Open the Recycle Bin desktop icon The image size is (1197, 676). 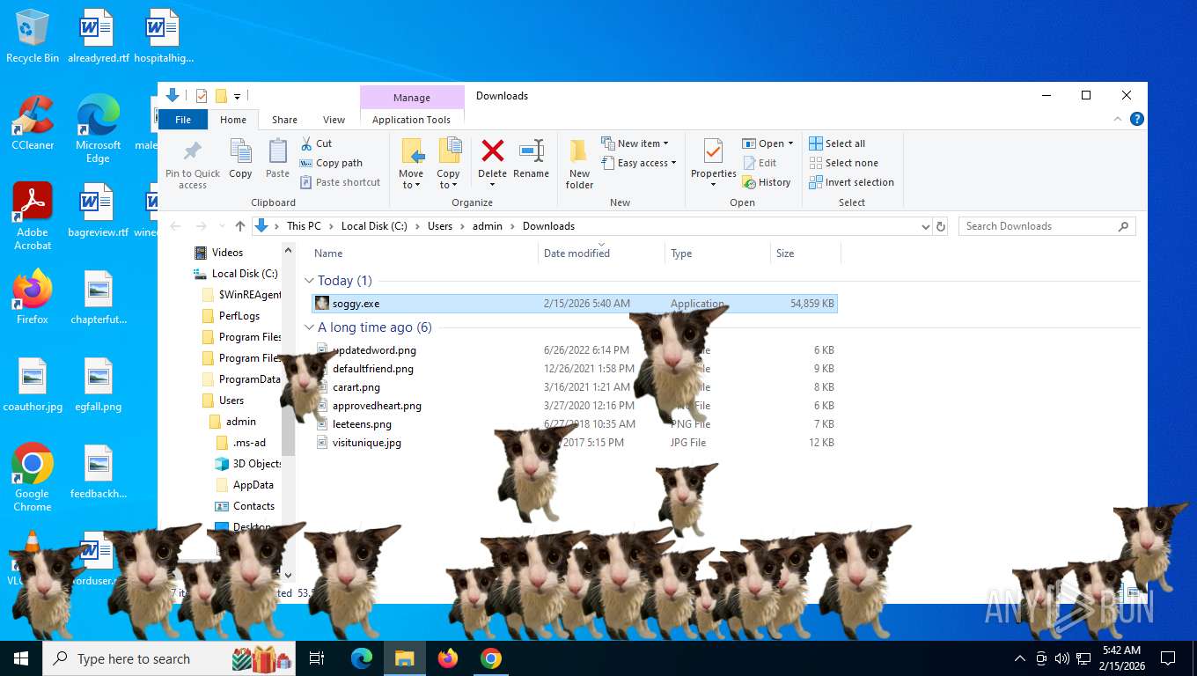pos(33,37)
